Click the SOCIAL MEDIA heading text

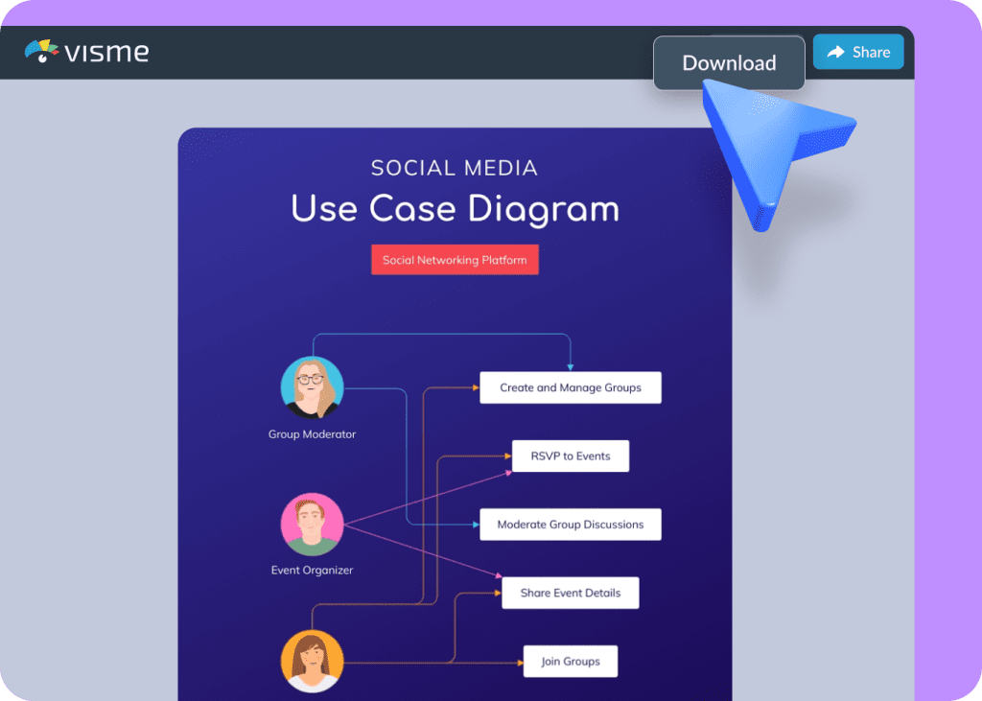454,167
